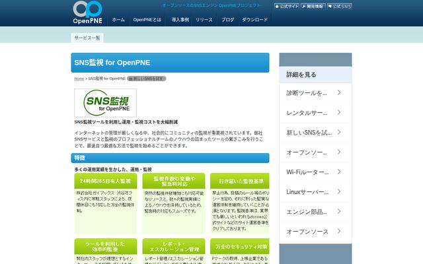423x264 pixels.
Task: Click the OpenPNE logo
Action: coord(88,13)
